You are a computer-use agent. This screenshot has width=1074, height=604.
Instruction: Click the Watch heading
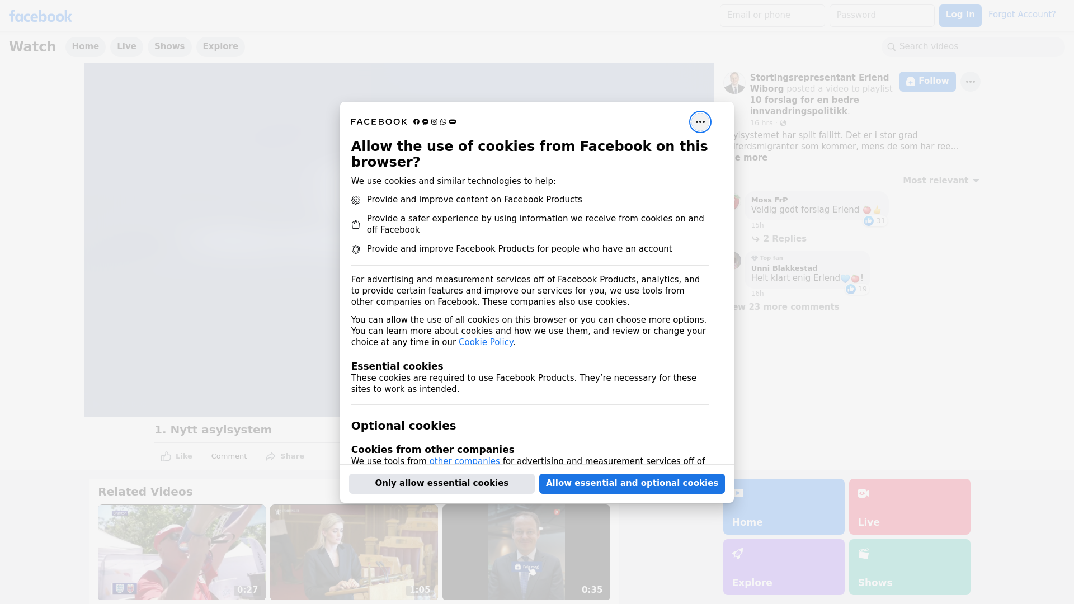32,46
